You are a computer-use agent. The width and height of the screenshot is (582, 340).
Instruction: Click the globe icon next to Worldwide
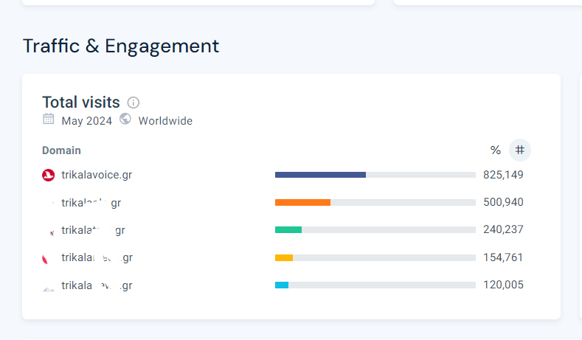coord(125,119)
